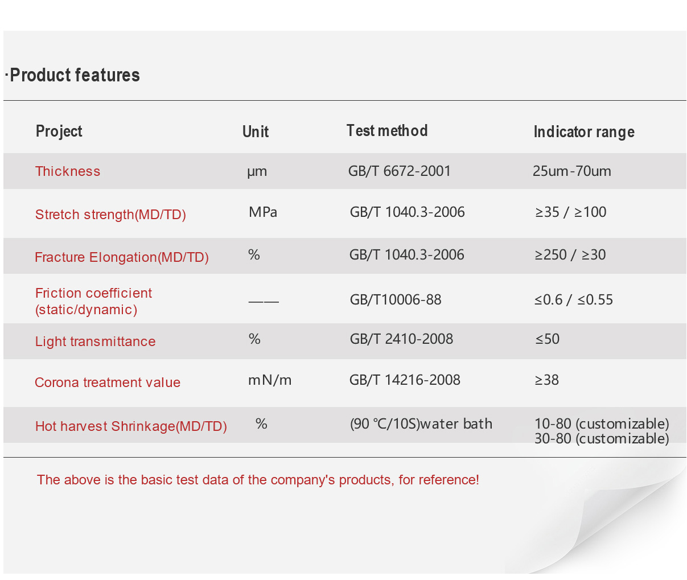Select the Unit column header
Viewport: 687px width, 580px height.
[x=256, y=132]
